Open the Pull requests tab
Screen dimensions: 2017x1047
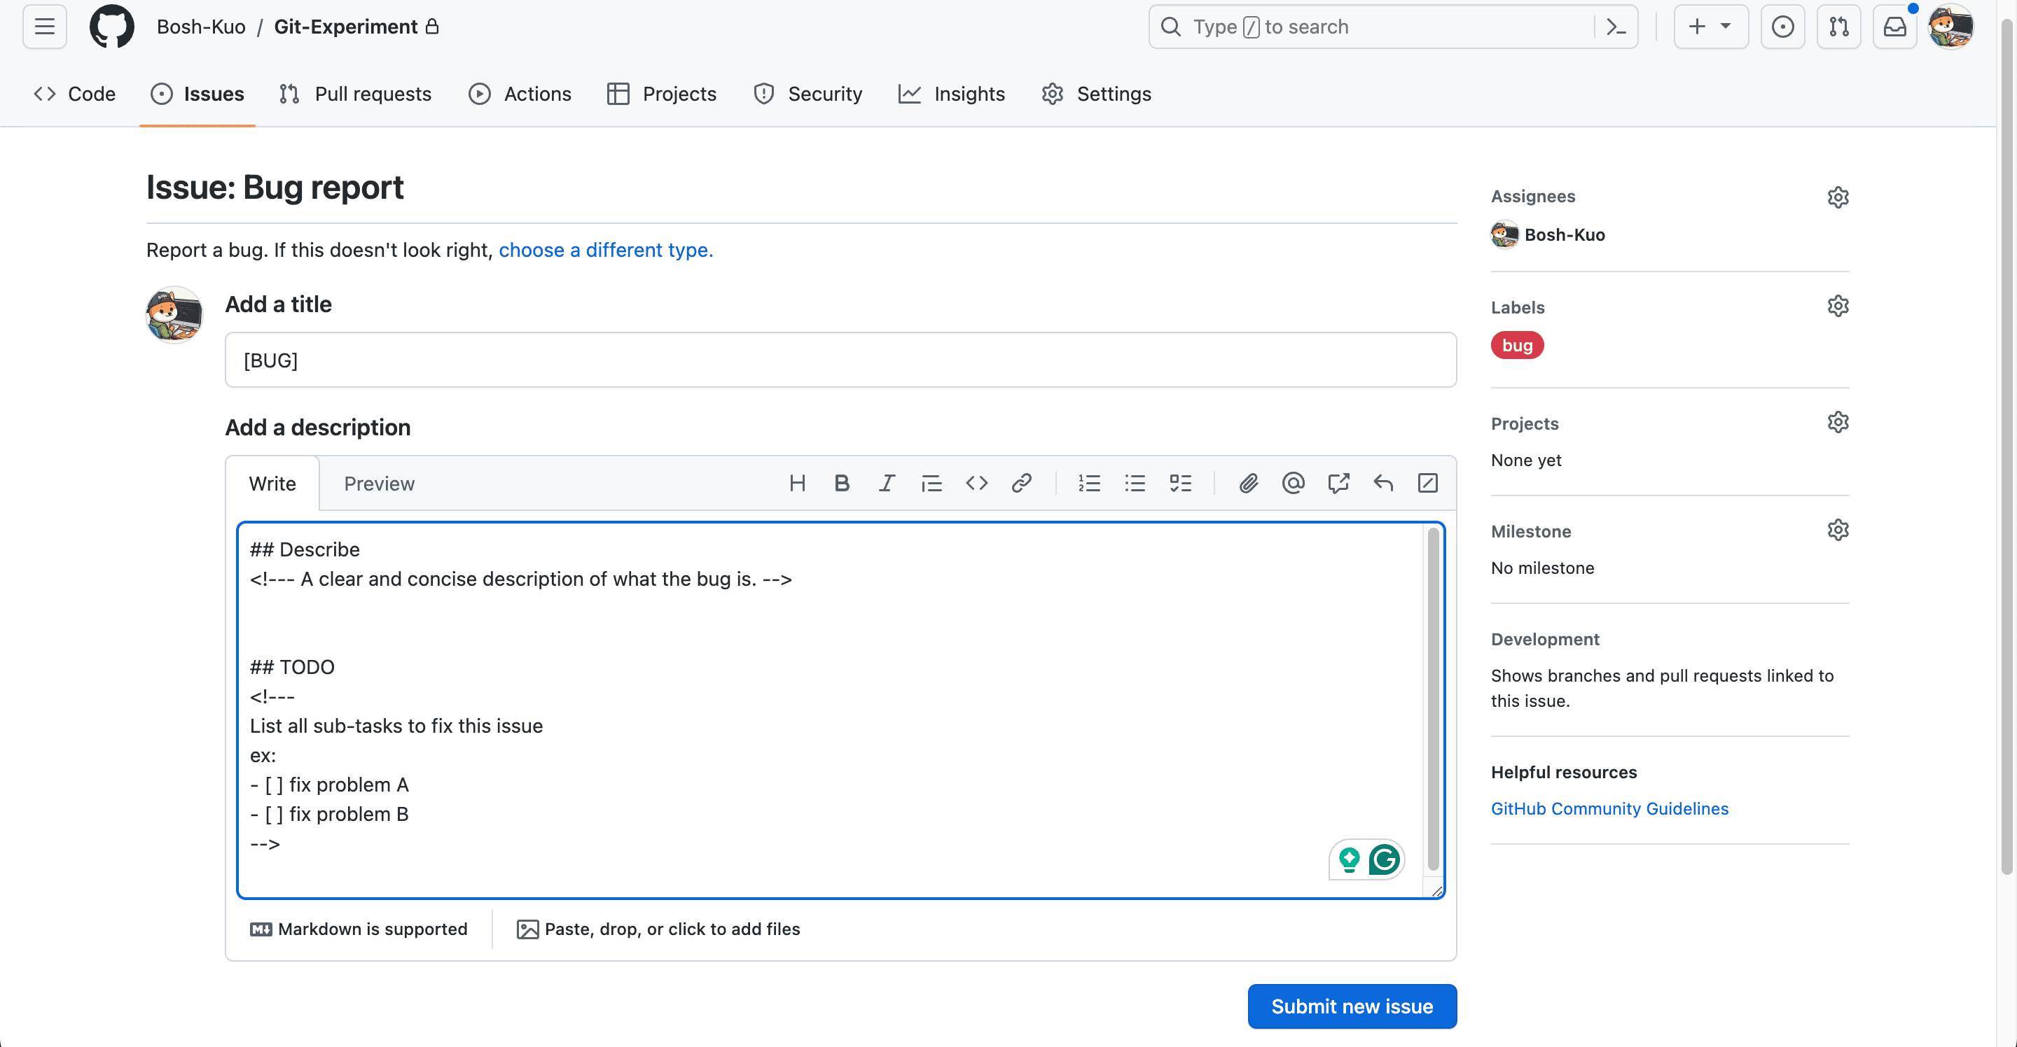(x=356, y=94)
